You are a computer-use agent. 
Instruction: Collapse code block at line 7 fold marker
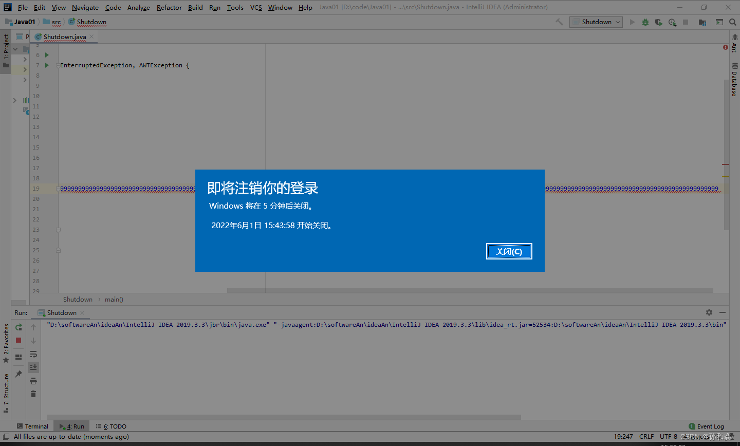pos(58,65)
